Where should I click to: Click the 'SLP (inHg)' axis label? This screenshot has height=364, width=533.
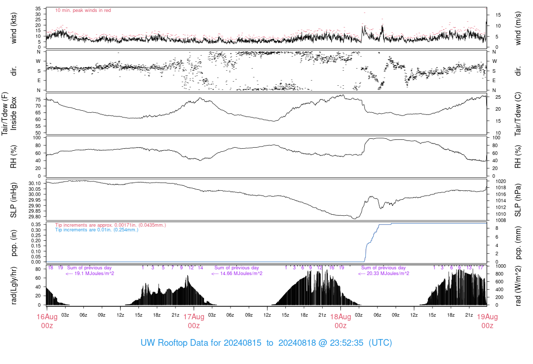click(14, 200)
